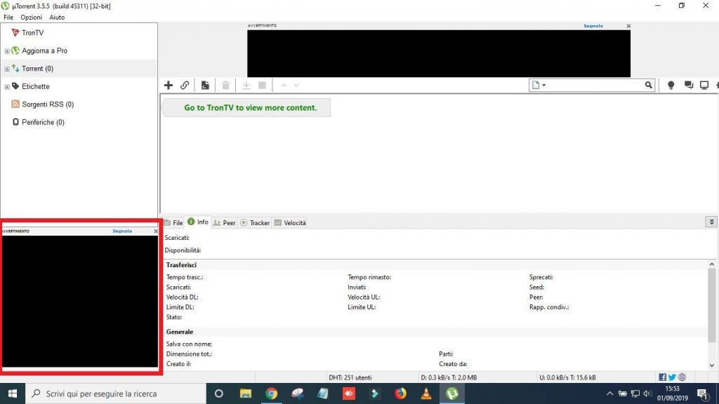Viewport: 719px width, 404px height.
Task: Click the search magnifier icon
Action: 648,85
